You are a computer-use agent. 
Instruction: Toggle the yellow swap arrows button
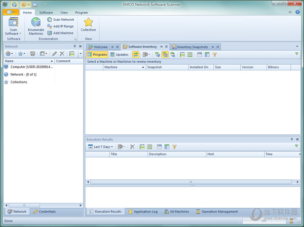click(x=135, y=55)
